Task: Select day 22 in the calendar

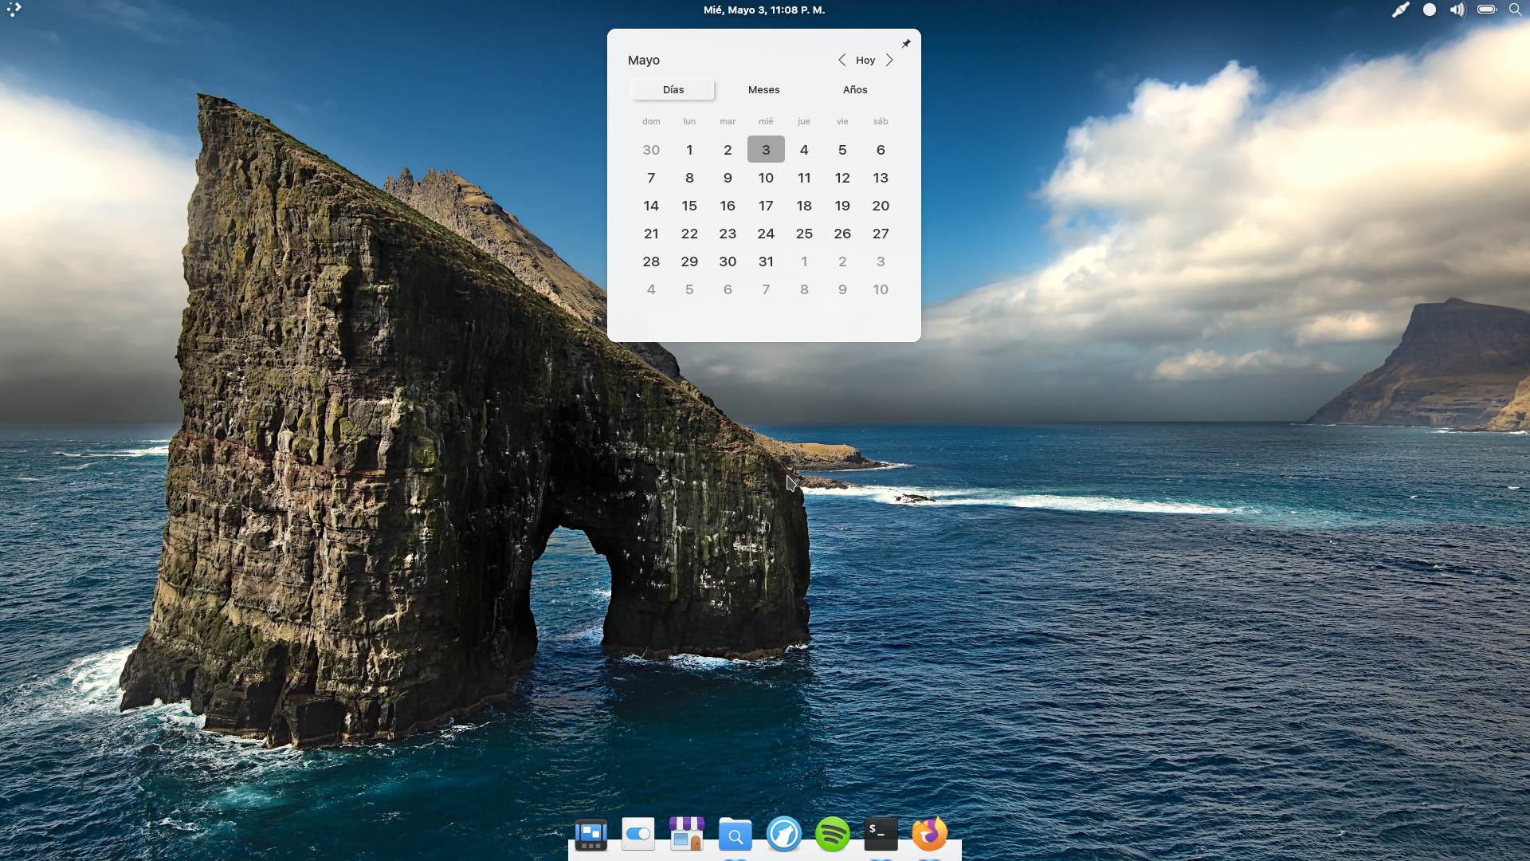Action: [x=689, y=234]
